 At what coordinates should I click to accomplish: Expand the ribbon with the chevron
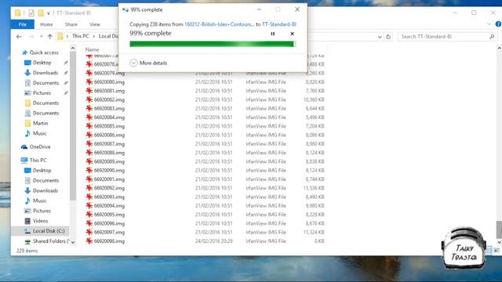click(x=489, y=24)
